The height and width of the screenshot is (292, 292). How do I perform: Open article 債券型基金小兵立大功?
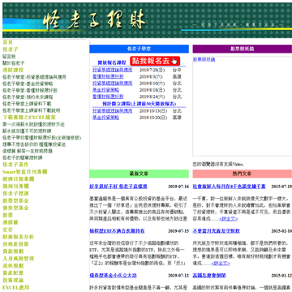pos(113,276)
